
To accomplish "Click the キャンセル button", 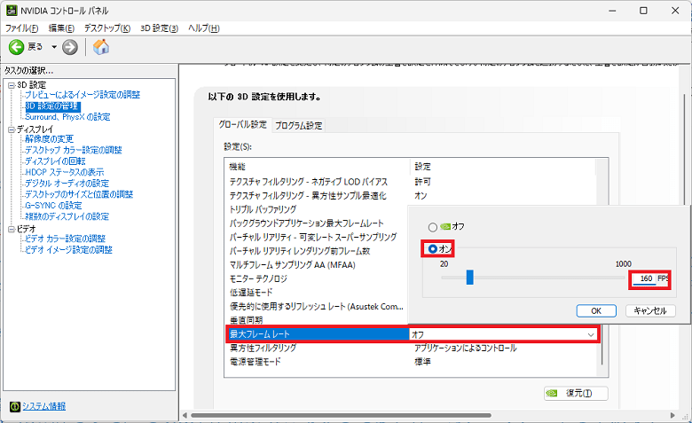I will (650, 310).
